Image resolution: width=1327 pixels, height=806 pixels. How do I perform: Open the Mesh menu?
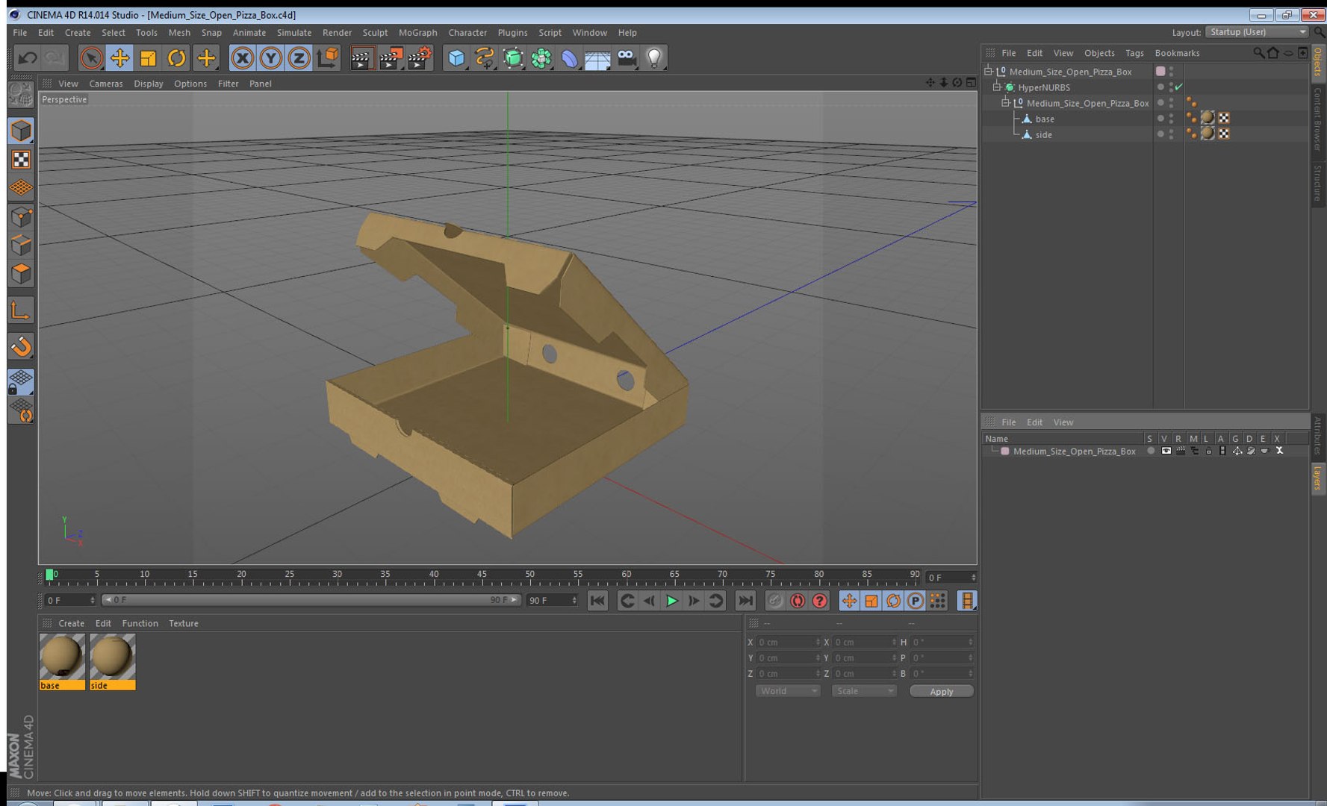(x=179, y=33)
